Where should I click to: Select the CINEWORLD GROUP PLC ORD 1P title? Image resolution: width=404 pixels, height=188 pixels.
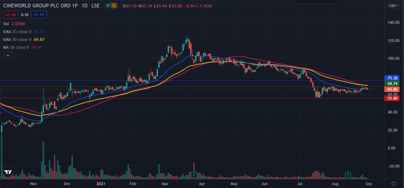[x=41, y=6]
